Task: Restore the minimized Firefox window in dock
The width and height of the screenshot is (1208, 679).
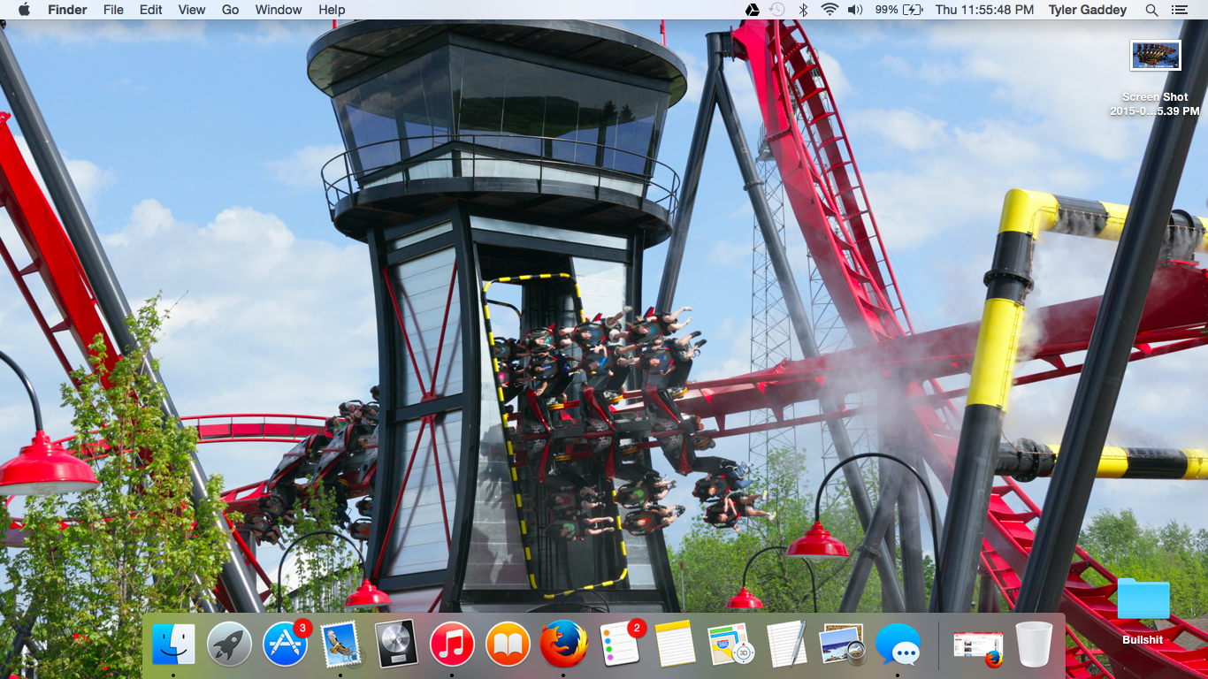Action: pos(978,645)
